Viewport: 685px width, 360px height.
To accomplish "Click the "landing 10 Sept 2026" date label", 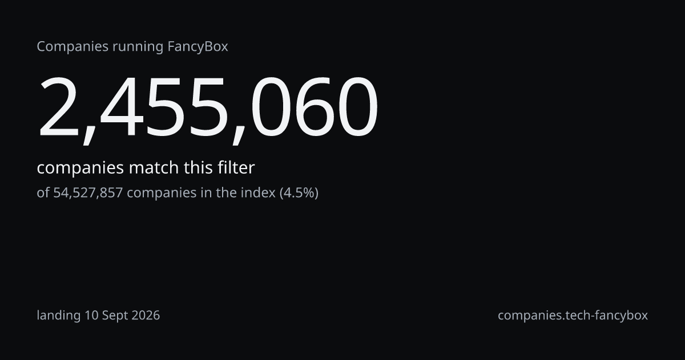I will (98, 315).
